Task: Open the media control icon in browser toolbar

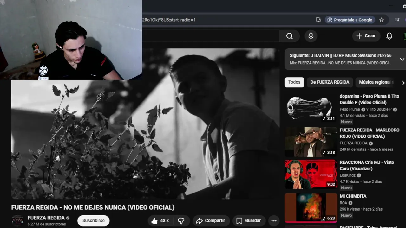Action: click(397, 20)
